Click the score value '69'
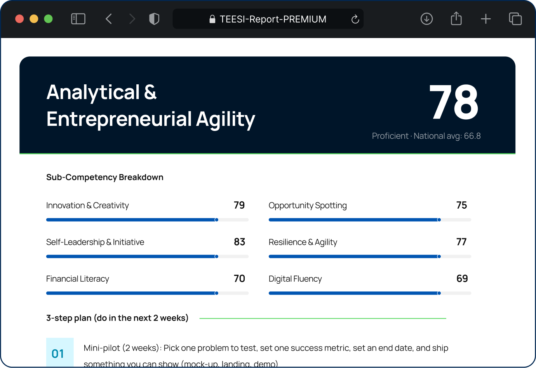The width and height of the screenshot is (536, 368). (462, 279)
